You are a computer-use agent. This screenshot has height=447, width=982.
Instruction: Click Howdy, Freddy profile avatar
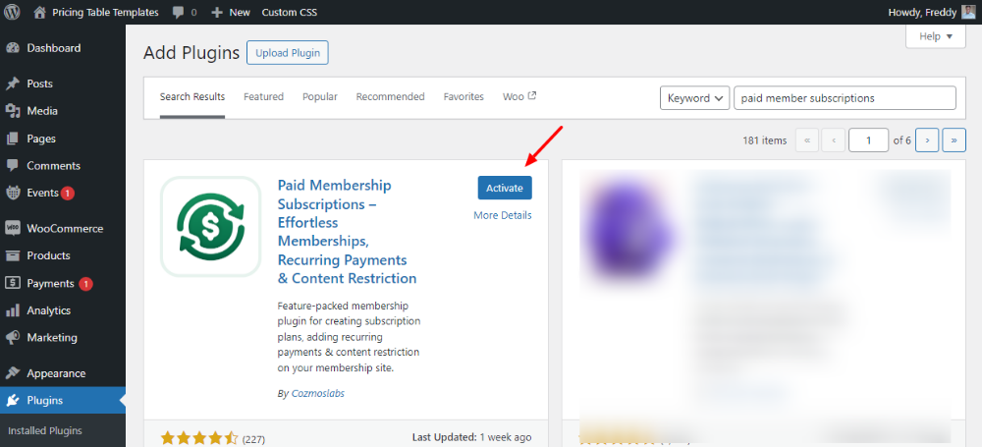click(x=968, y=12)
